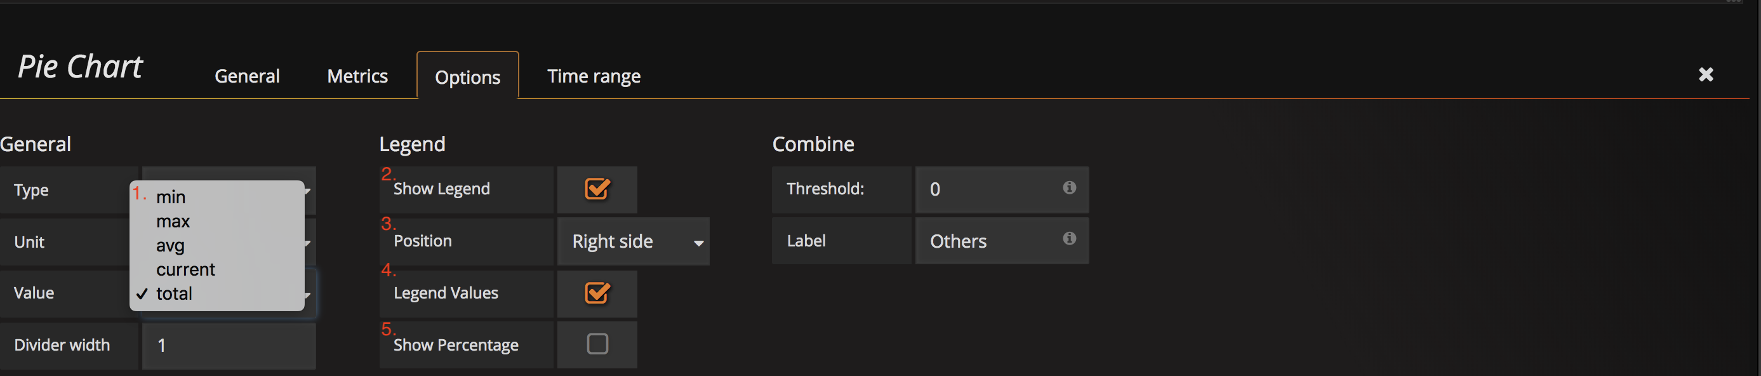
Task: Select the Options tab
Action: click(x=468, y=77)
